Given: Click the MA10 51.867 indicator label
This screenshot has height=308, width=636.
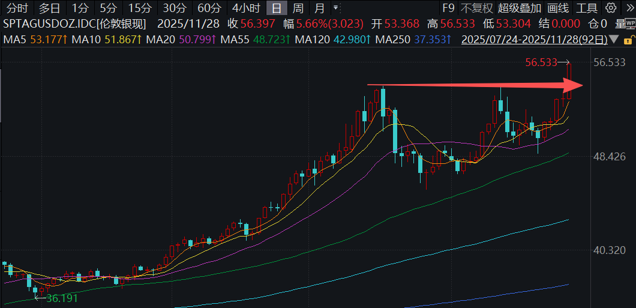Looking at the screenshot, I should coord(107,40).
